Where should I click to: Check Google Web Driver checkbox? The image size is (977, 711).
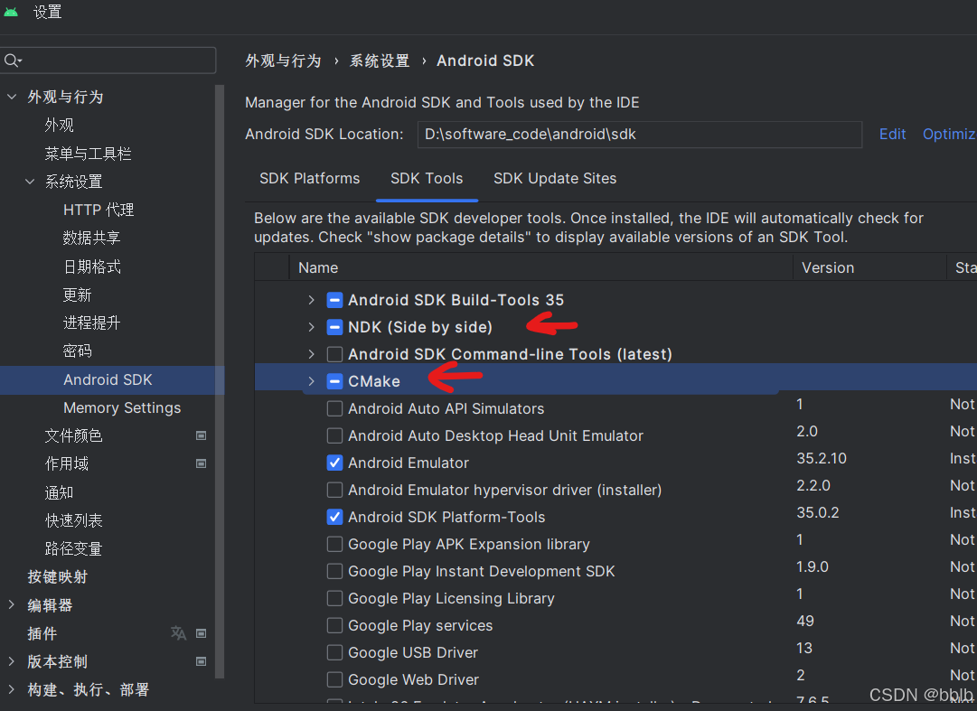[x=334, y=679]
